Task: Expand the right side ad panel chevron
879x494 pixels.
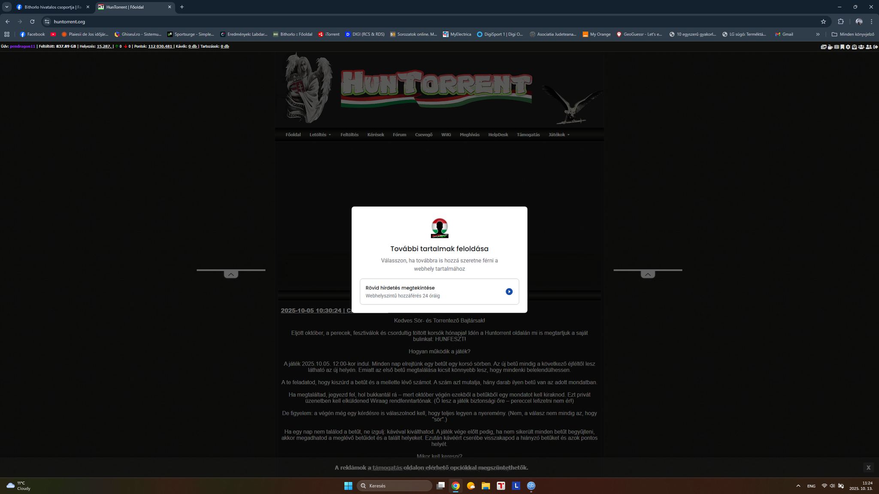Action: (x=648, y=274)
